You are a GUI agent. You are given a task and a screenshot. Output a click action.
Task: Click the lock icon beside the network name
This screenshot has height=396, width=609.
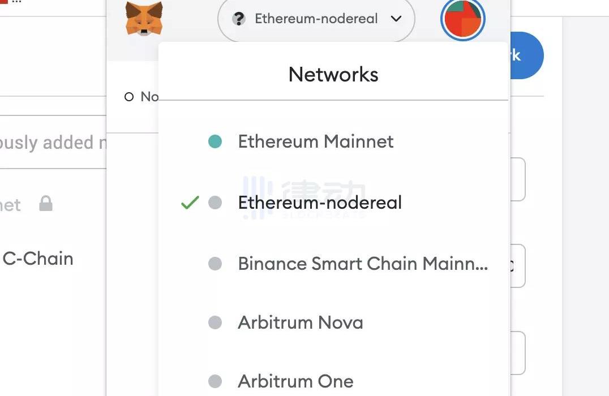(x=46, y=204)
